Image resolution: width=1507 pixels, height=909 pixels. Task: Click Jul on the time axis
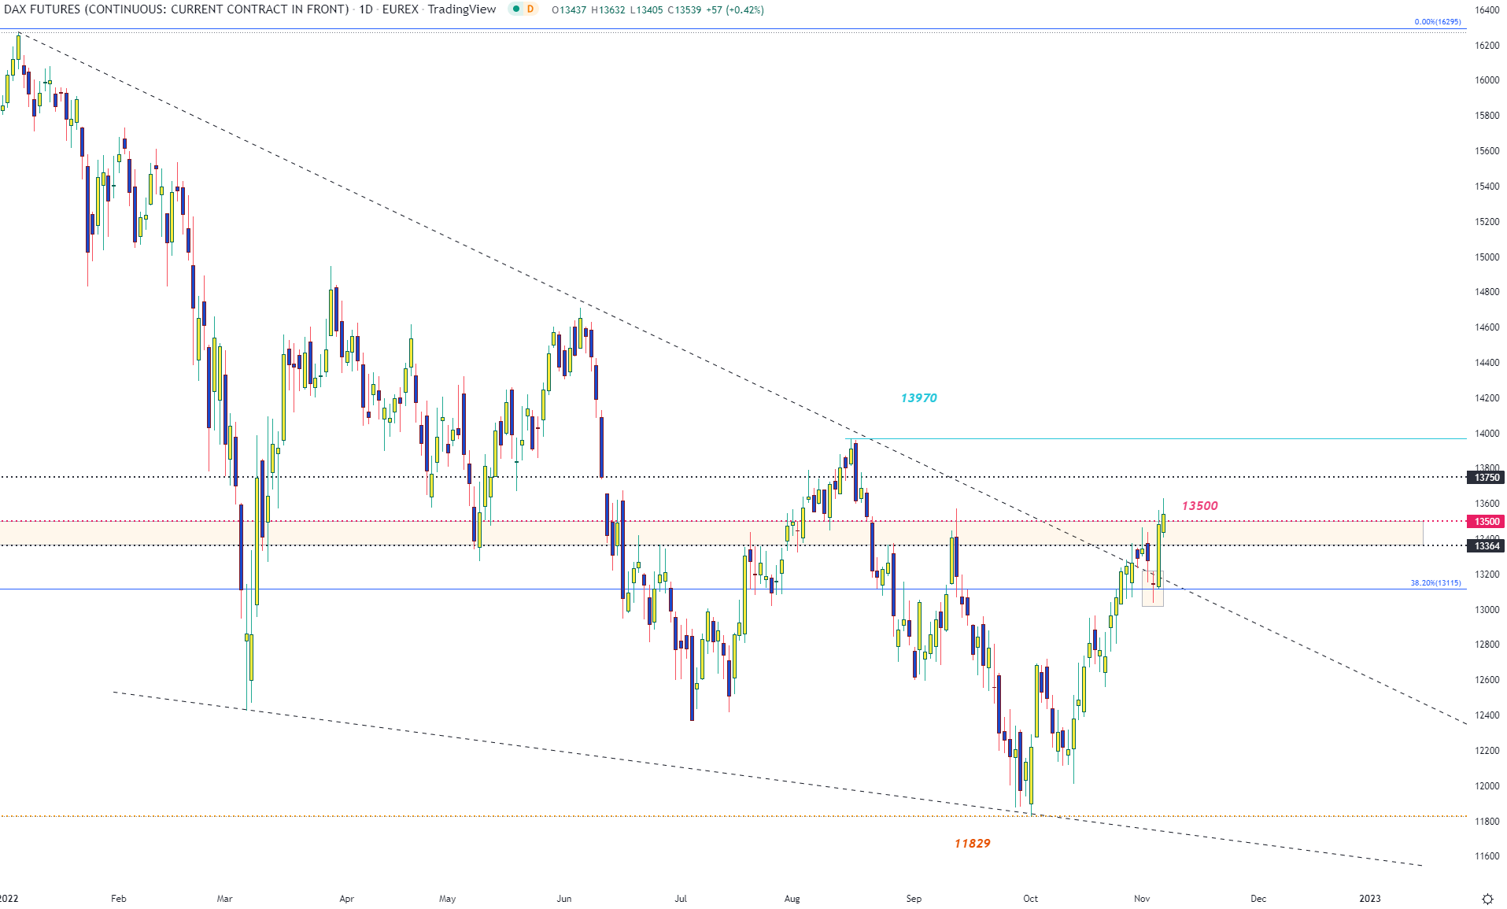click(x=681, y=899)
